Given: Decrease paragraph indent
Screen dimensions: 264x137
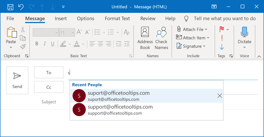Looking at the screenshot, I should (x=119, y=44).
